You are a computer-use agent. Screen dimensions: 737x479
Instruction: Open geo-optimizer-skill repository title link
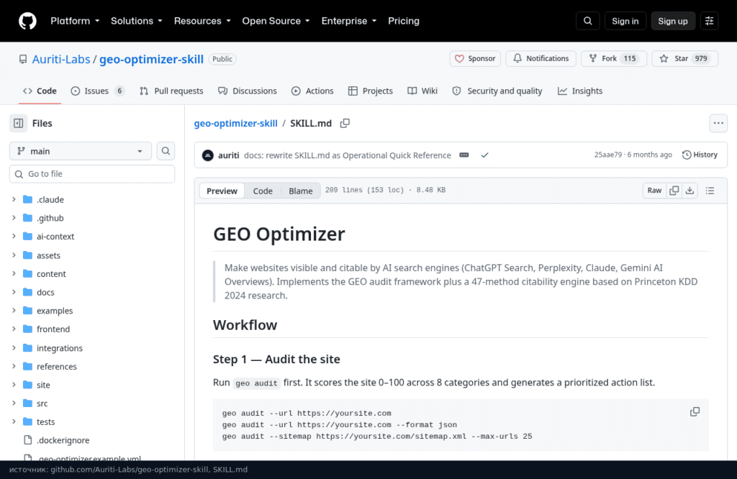[x=151, y=59]
